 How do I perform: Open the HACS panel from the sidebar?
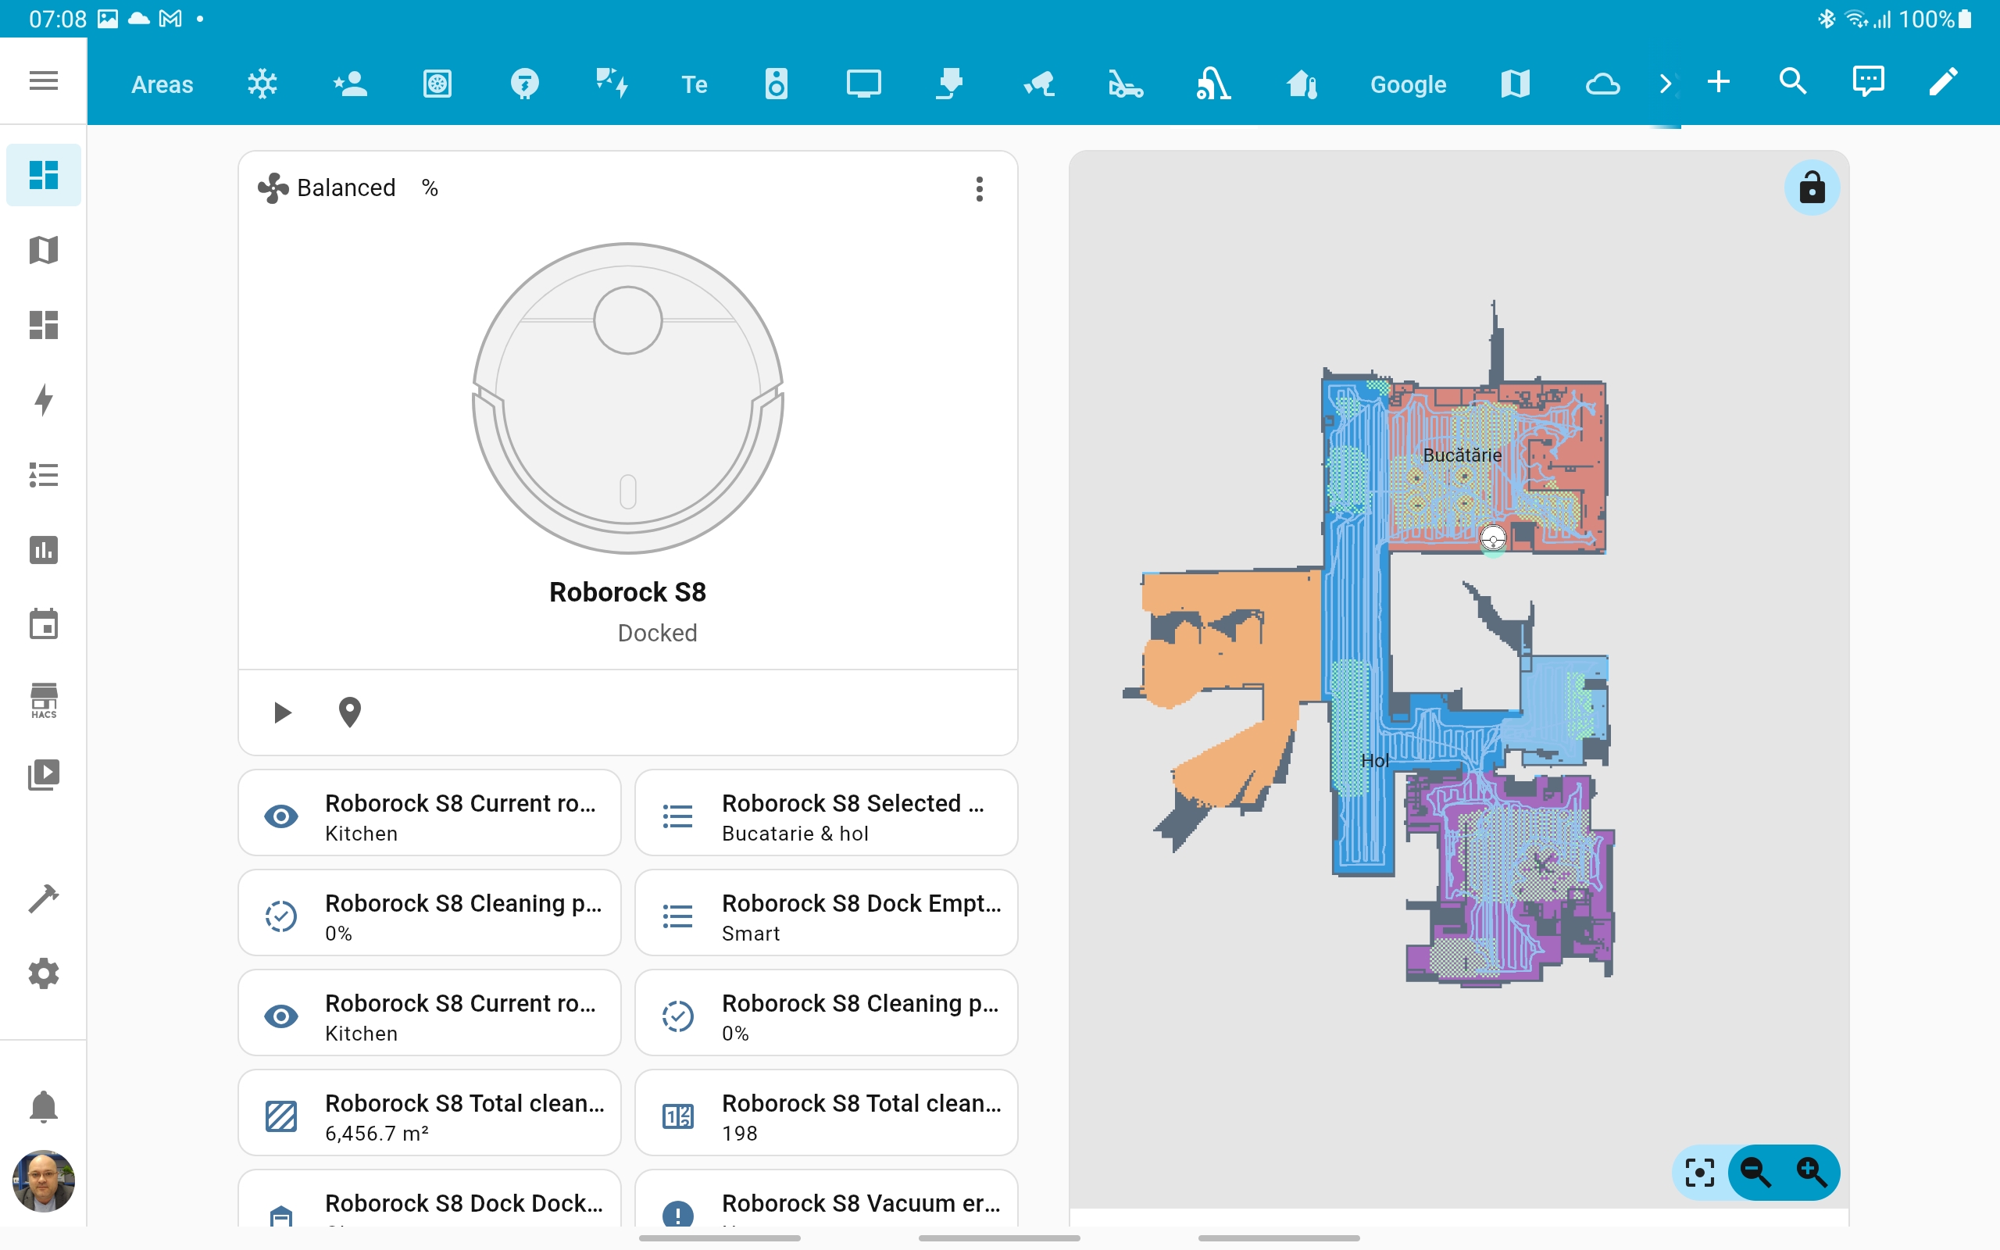(x=43, y=699)
